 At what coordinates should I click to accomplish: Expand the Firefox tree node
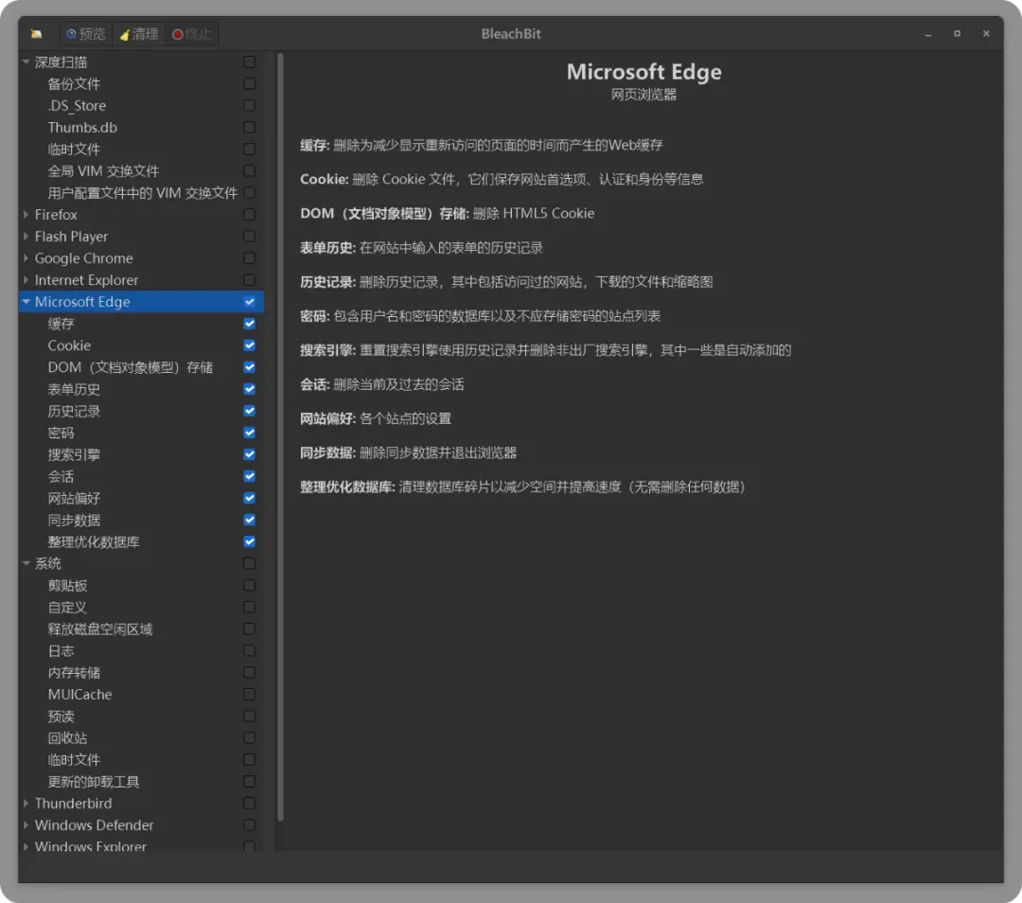[x=26, y=215]
